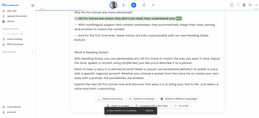Click the line starting "-- With multilingual support"

point(145,27)
